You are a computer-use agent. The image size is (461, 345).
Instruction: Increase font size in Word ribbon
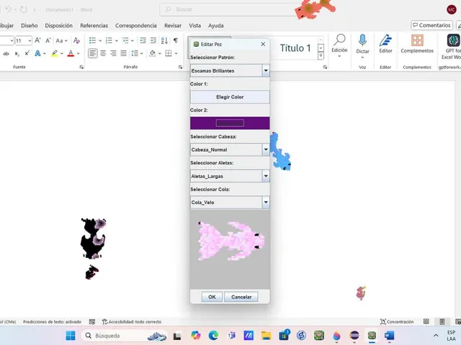tap(37, 40)
